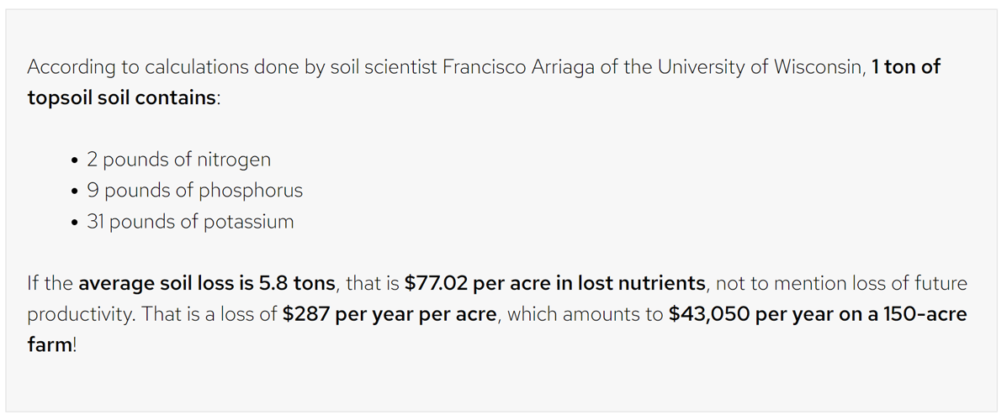The height and width of the screenshot is (420, 1007).
Task: Select the '9 pounds of phosphorus' list item
Action: pyautogui.click(x=194, y=191)
